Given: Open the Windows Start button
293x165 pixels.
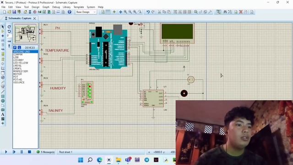Looking at the screenshot, I should (x=81, y=160).
